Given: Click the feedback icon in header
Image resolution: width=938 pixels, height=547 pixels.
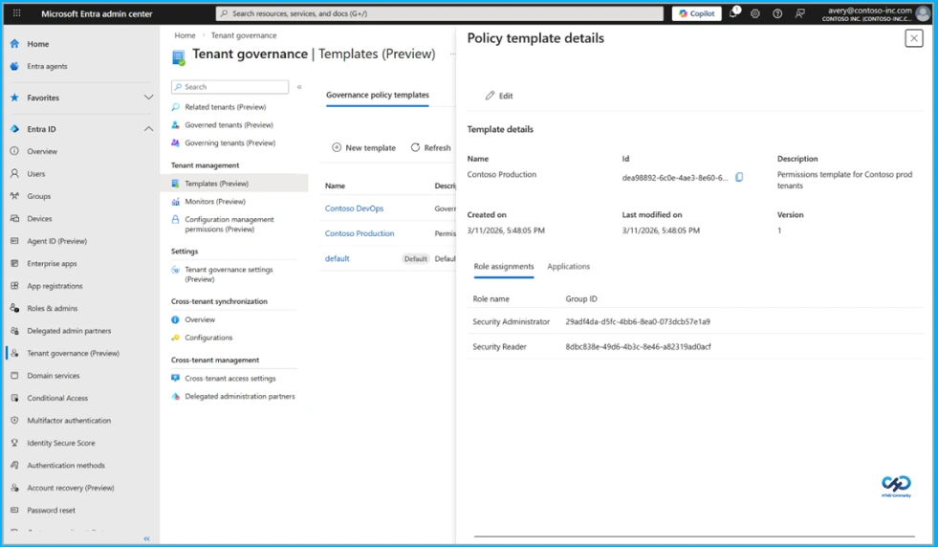Looking at the screenshot, I should pos(799,13).
